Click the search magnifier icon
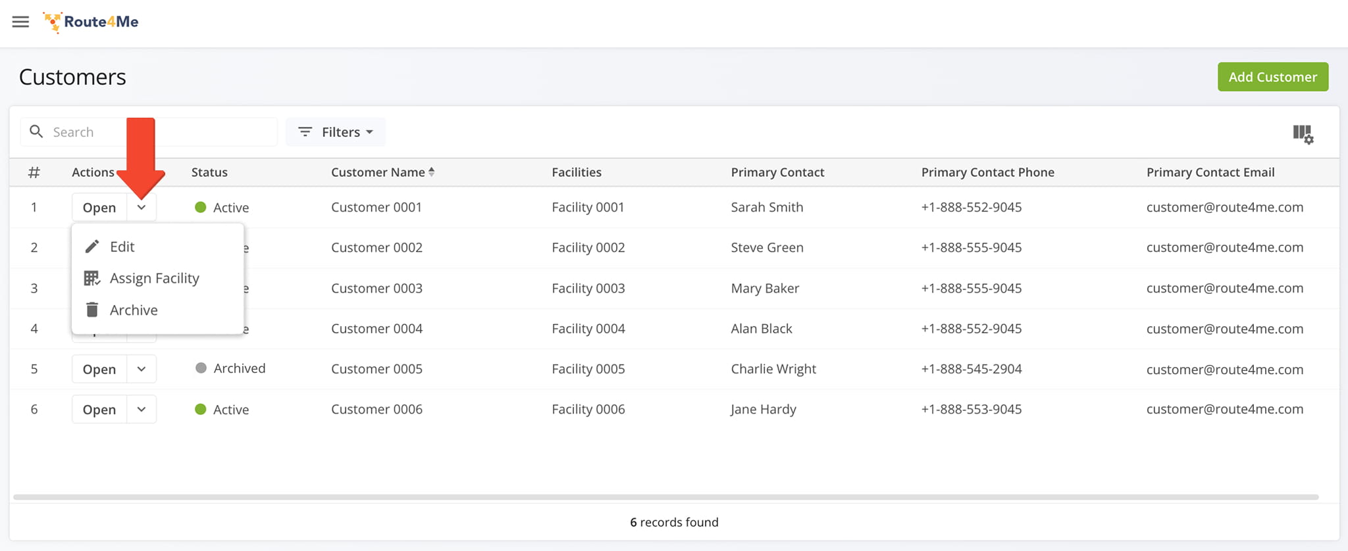 coord(37,132)
